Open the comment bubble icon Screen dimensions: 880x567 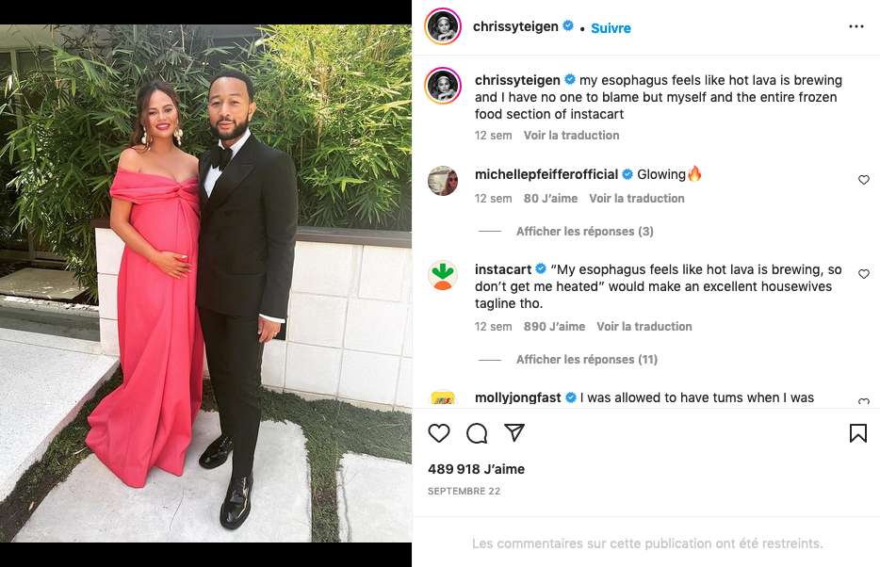point(477,433)
